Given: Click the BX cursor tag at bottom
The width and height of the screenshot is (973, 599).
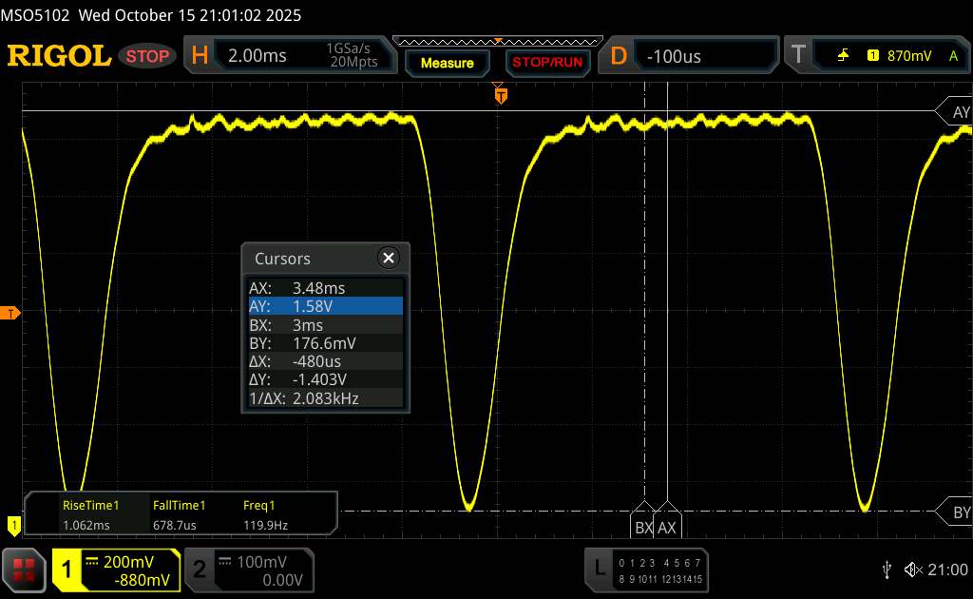Looking at the screenshot, I should point(643,527).
